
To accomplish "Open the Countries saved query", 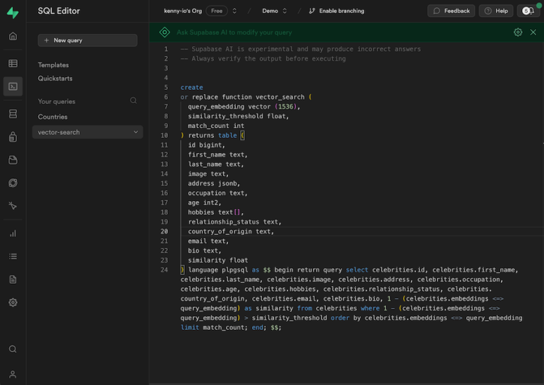I will (x=52, y=117).
